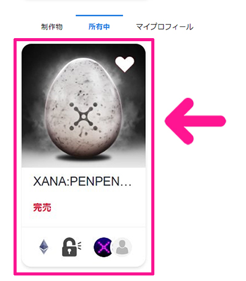The width and height of the screenshot is (246, 281).
Task: Open the grey owner profile avatar
Action: [x=122, y=247]
